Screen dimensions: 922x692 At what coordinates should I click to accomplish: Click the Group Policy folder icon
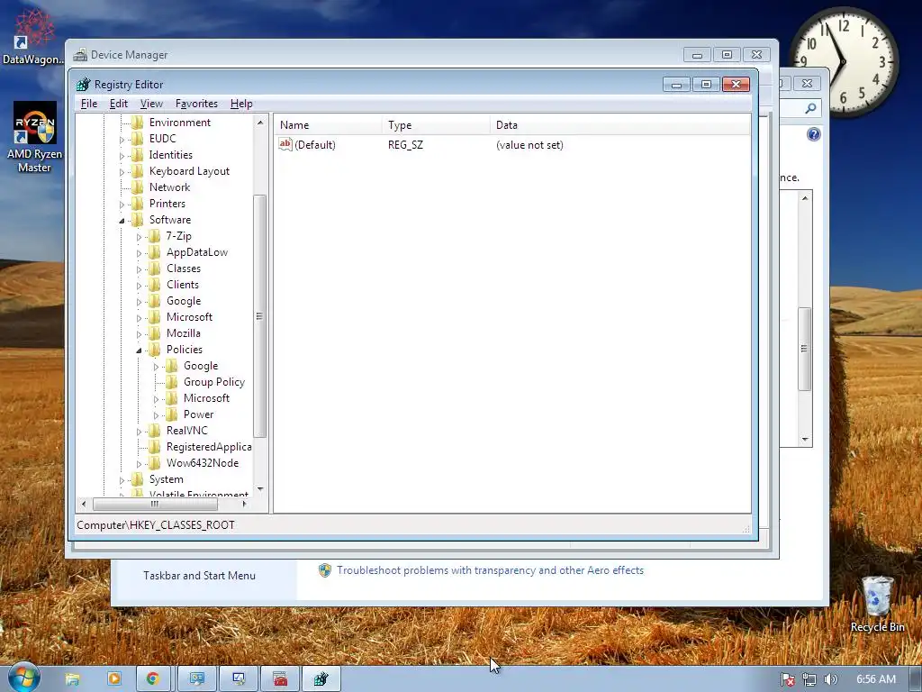coord(171,382)
